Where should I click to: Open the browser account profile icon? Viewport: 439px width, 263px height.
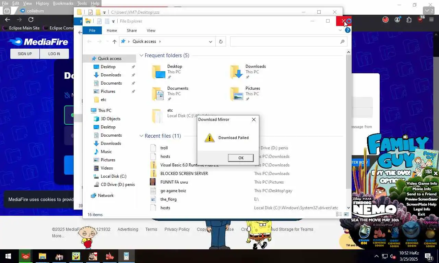click(x=397, y=20)
